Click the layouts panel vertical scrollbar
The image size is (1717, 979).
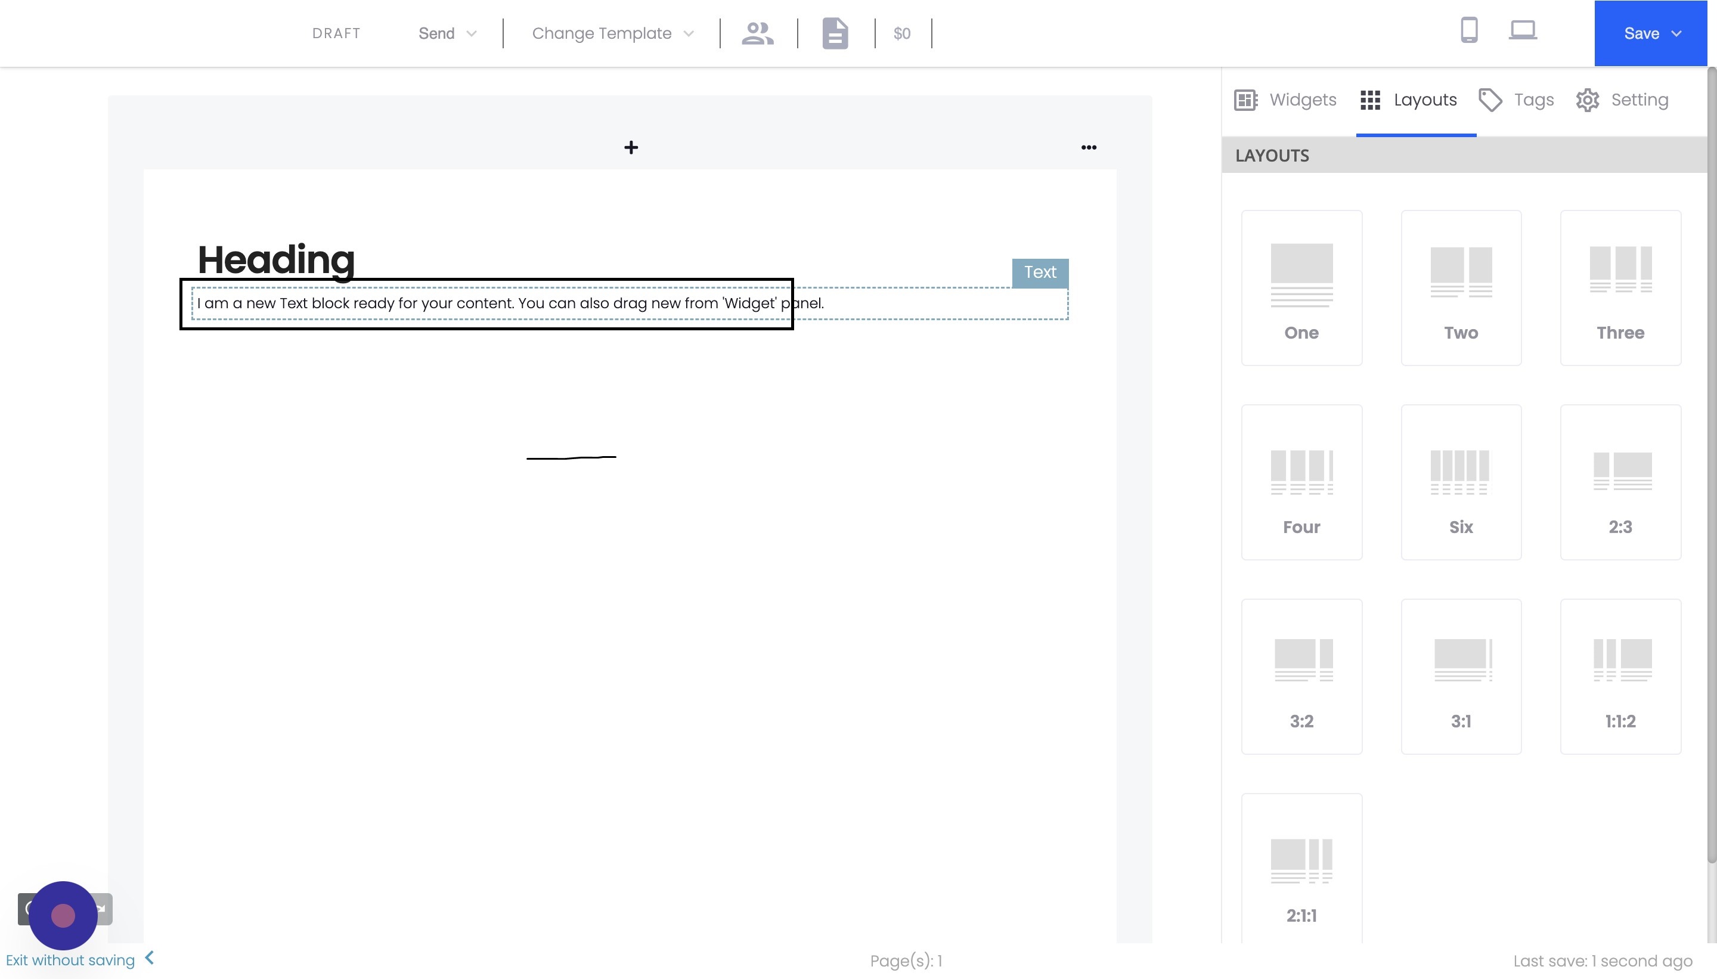1712,464
